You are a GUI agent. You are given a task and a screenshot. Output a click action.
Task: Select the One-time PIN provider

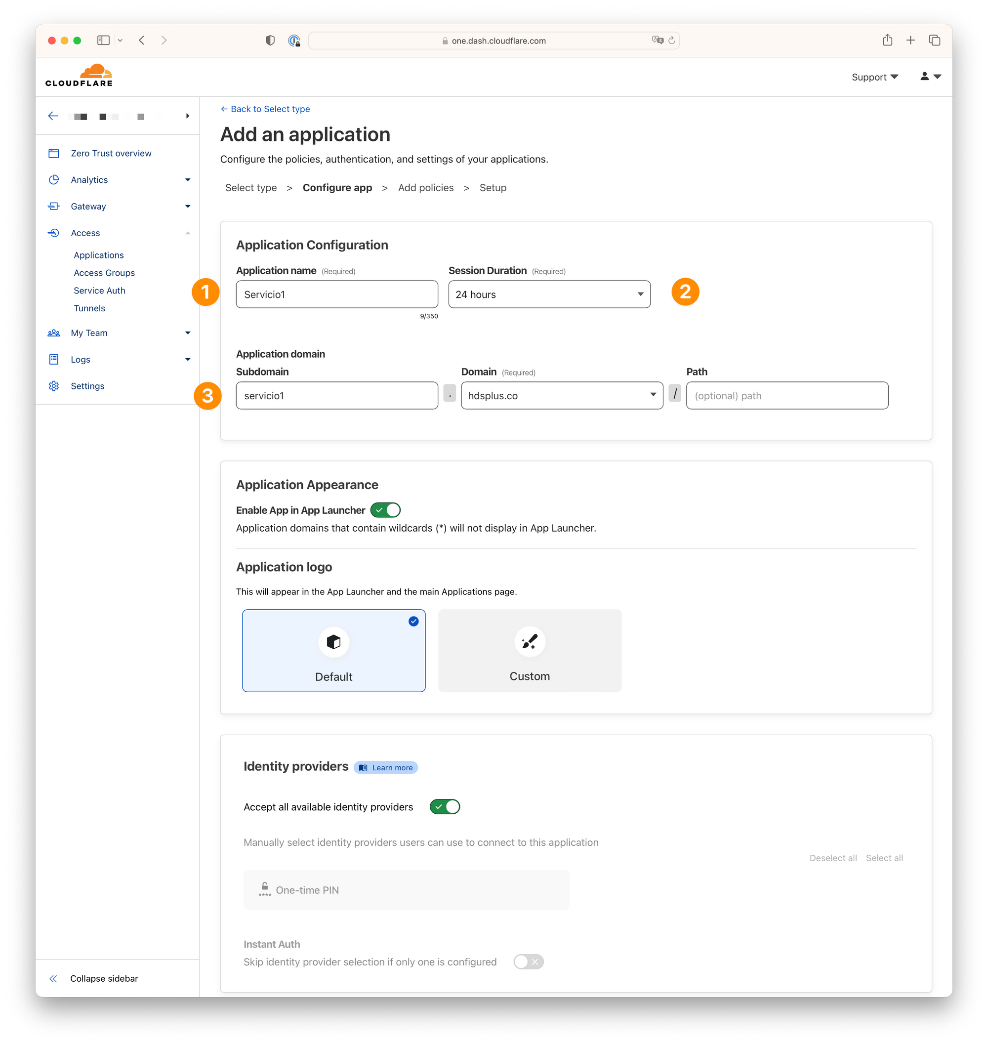pyautogui.click(x=407, y=890)
